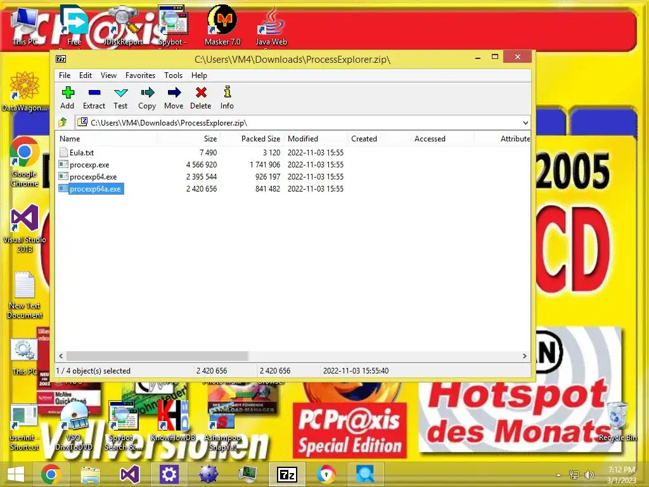Sort by the Modified column header
649x487 pixels.
316,139
